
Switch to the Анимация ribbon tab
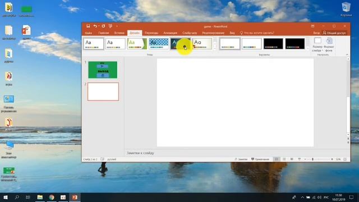[x=170, y=33]
